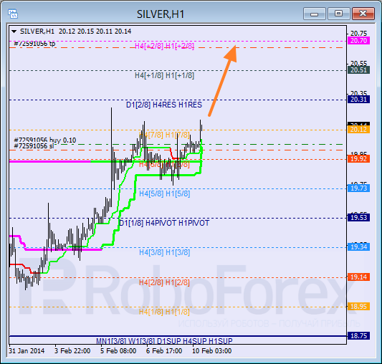Select the 18.75 support price tag
This screenshot has width=382, height=364.
point(358,336)
